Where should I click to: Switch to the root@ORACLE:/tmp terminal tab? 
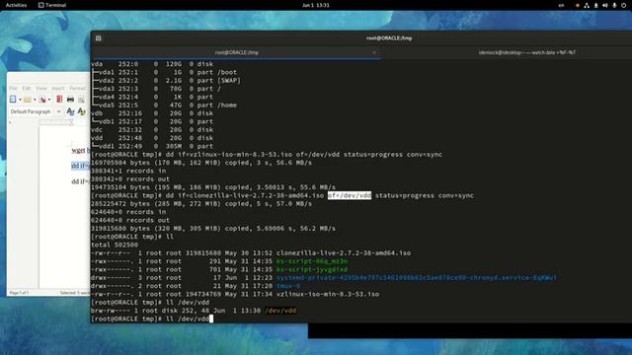point(236,52)
